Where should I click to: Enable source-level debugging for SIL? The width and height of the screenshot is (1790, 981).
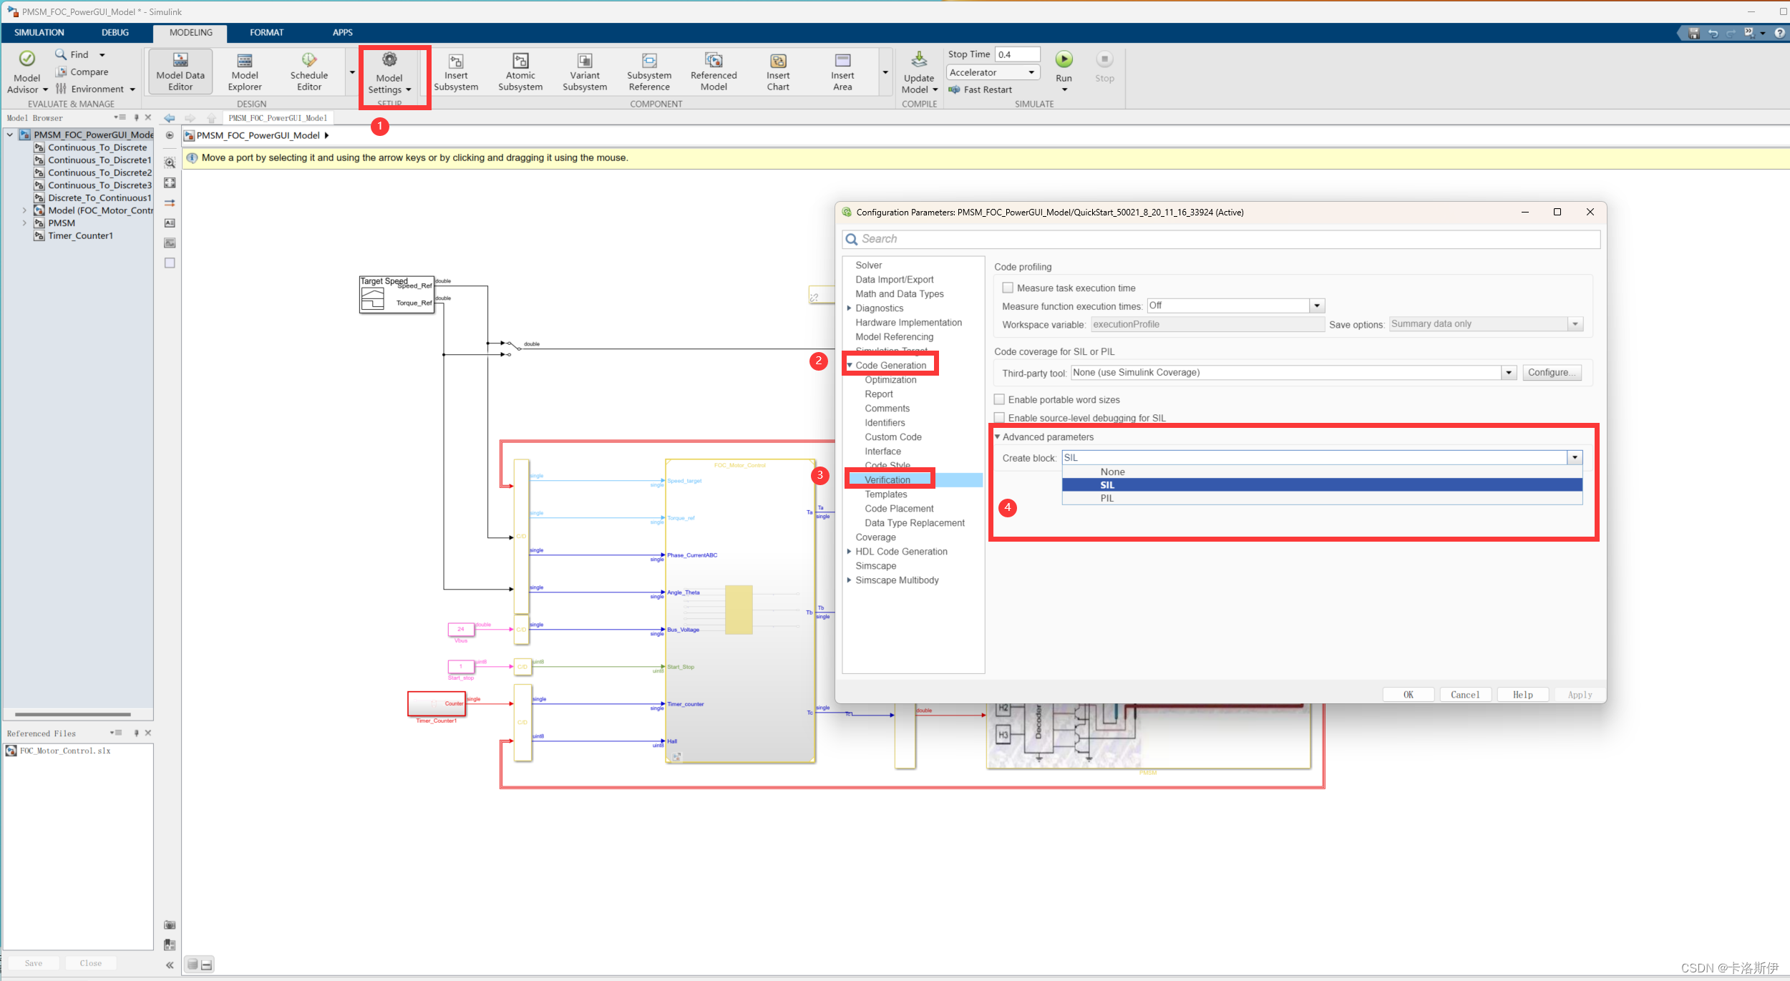click(999, 418)
